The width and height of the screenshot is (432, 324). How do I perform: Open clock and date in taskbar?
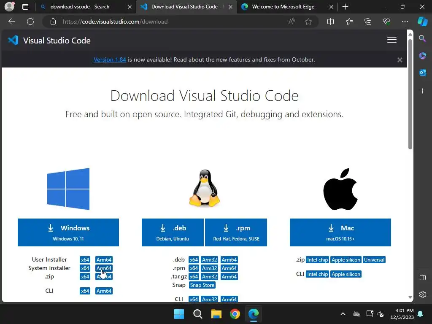click(402, 314)
